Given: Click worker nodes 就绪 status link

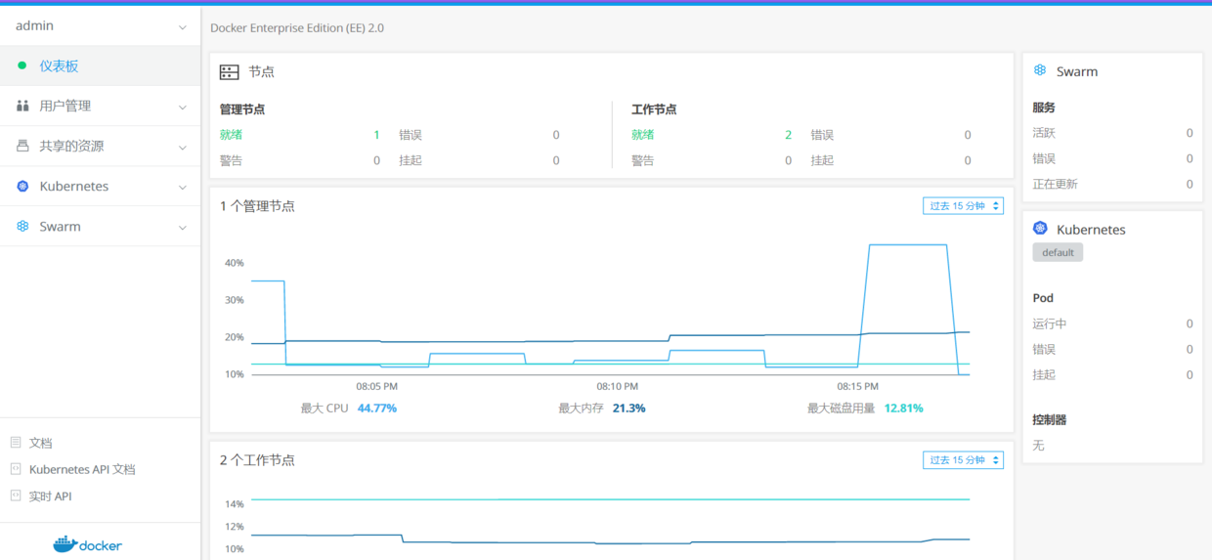Looking at the screenshot, I should 643,135.
